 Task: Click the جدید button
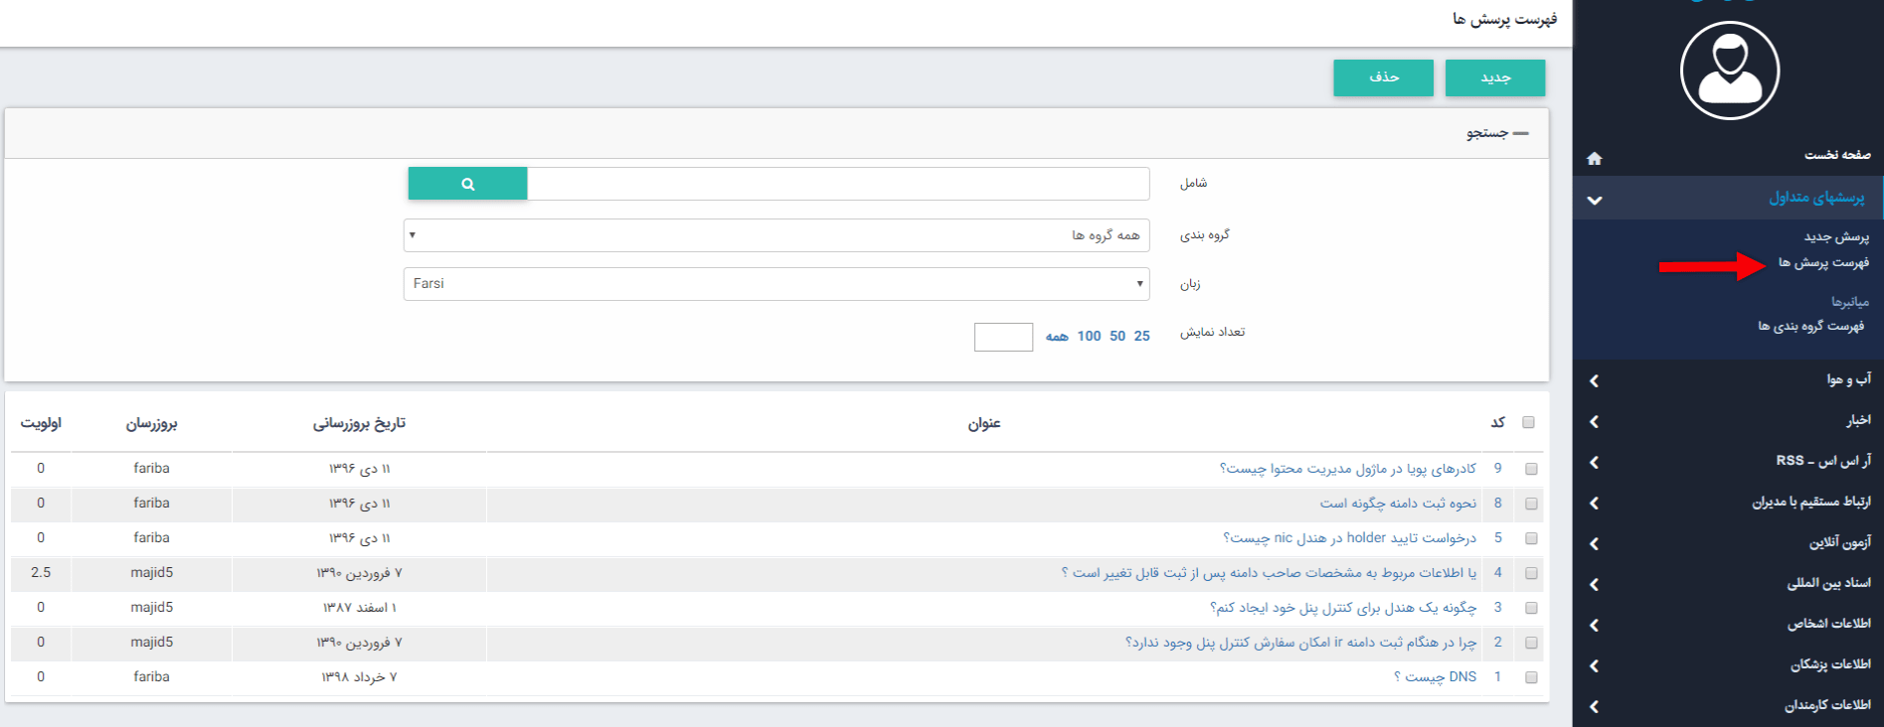1494,77
